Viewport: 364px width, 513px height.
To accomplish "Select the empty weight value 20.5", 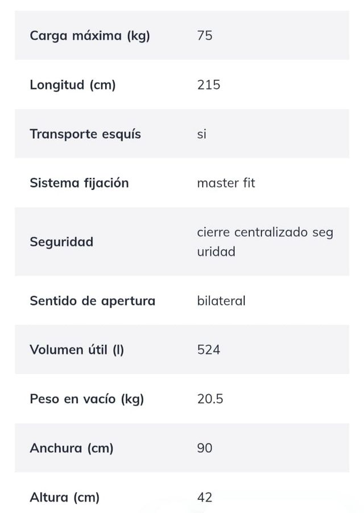I will coord(210,399).
